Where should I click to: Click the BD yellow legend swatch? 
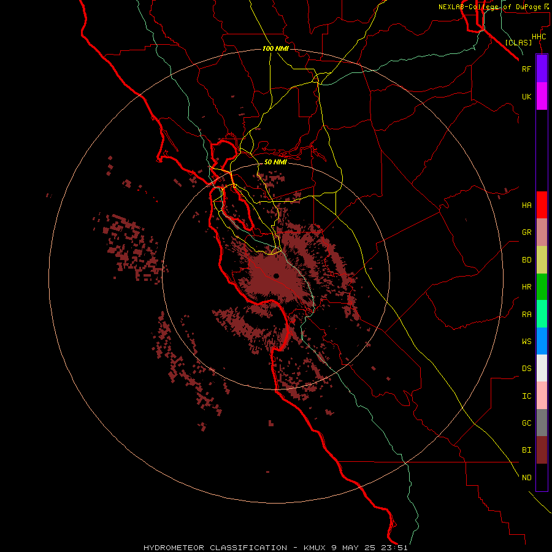coord(542,260)
